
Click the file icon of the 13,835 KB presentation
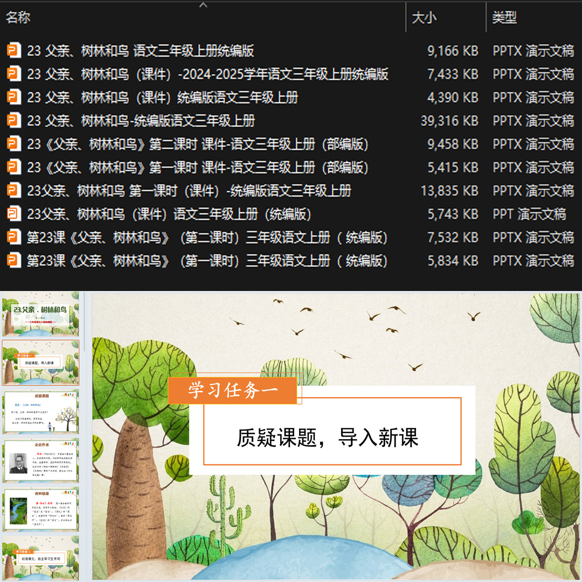[x=13, y=190]
